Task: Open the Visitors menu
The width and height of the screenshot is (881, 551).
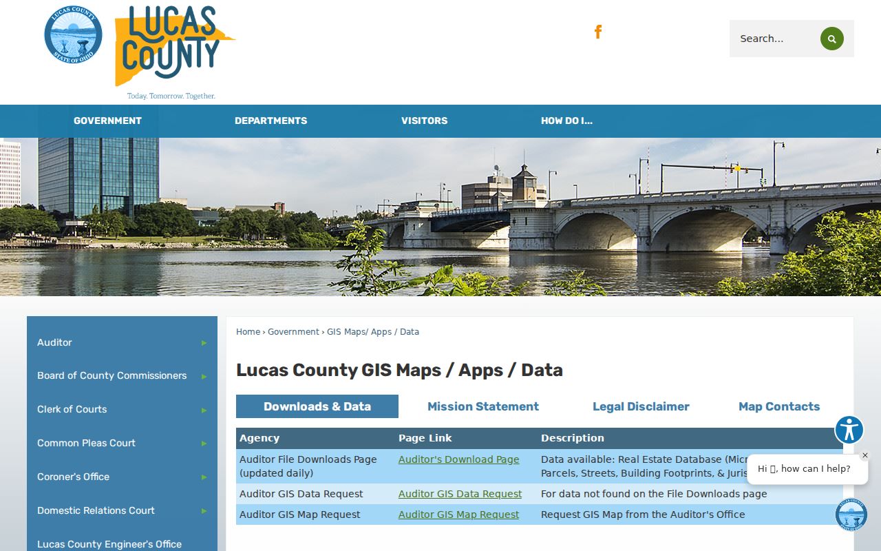Action: [x=425, y=121]
